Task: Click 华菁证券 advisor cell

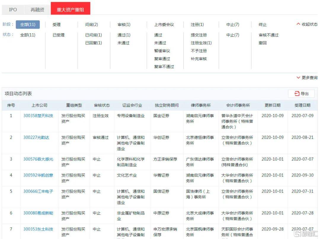Action: (x=161, y=175)
